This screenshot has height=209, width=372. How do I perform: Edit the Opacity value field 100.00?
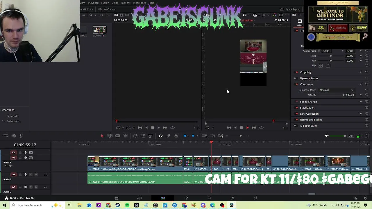tap(350, 95)
